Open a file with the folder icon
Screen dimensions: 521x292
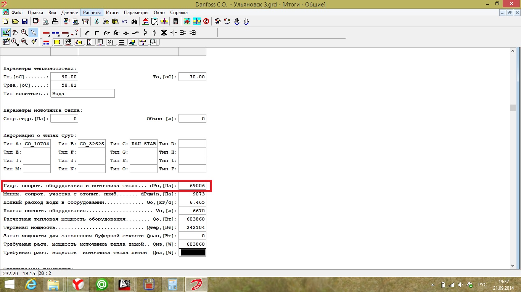[x=15, y=21]
